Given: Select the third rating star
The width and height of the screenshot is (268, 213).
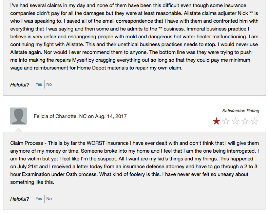Looking at the screenshot, I should point(235,121).
